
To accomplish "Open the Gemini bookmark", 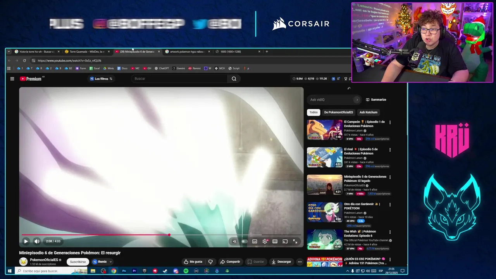I will pos(179,68).
